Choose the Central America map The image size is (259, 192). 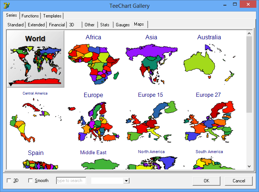(36, 117)
